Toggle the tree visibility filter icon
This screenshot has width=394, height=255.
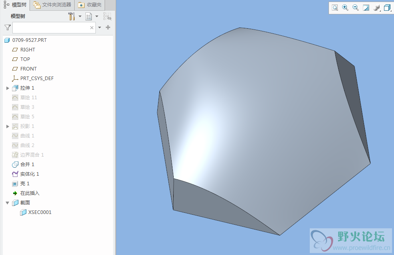tap(107, 17)
